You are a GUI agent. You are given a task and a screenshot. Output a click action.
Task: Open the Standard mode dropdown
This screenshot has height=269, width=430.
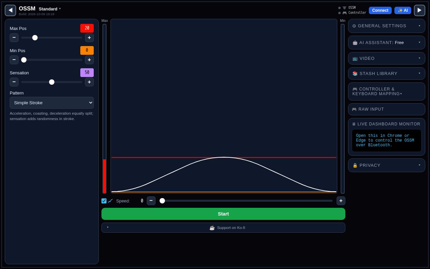[50, 9]
